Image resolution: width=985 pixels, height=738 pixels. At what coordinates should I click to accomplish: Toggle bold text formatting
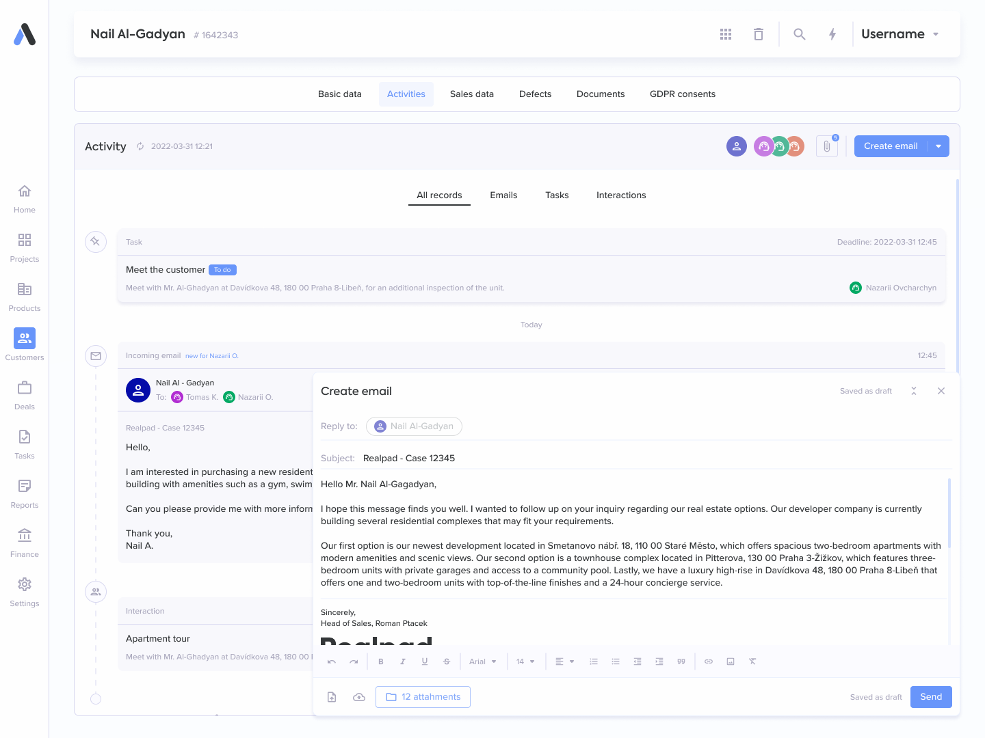381,661
